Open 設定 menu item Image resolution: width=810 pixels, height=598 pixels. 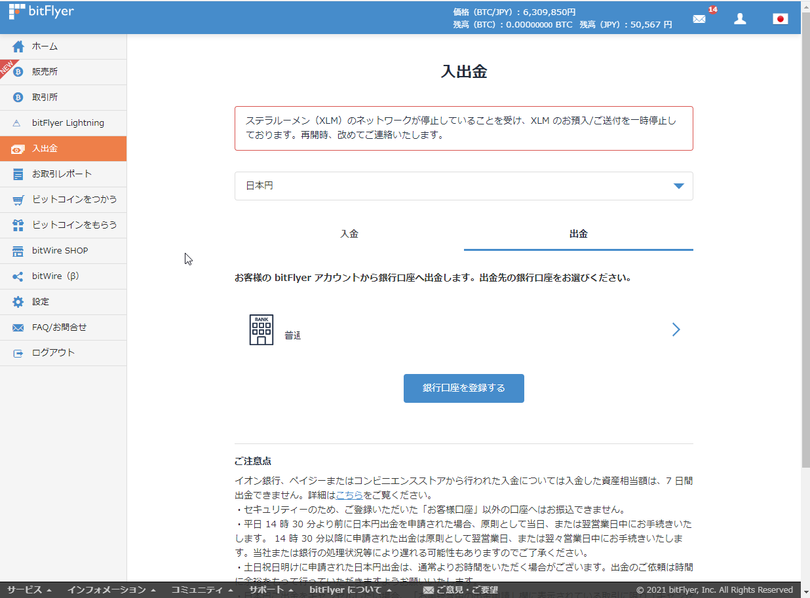tap(63, 302)
